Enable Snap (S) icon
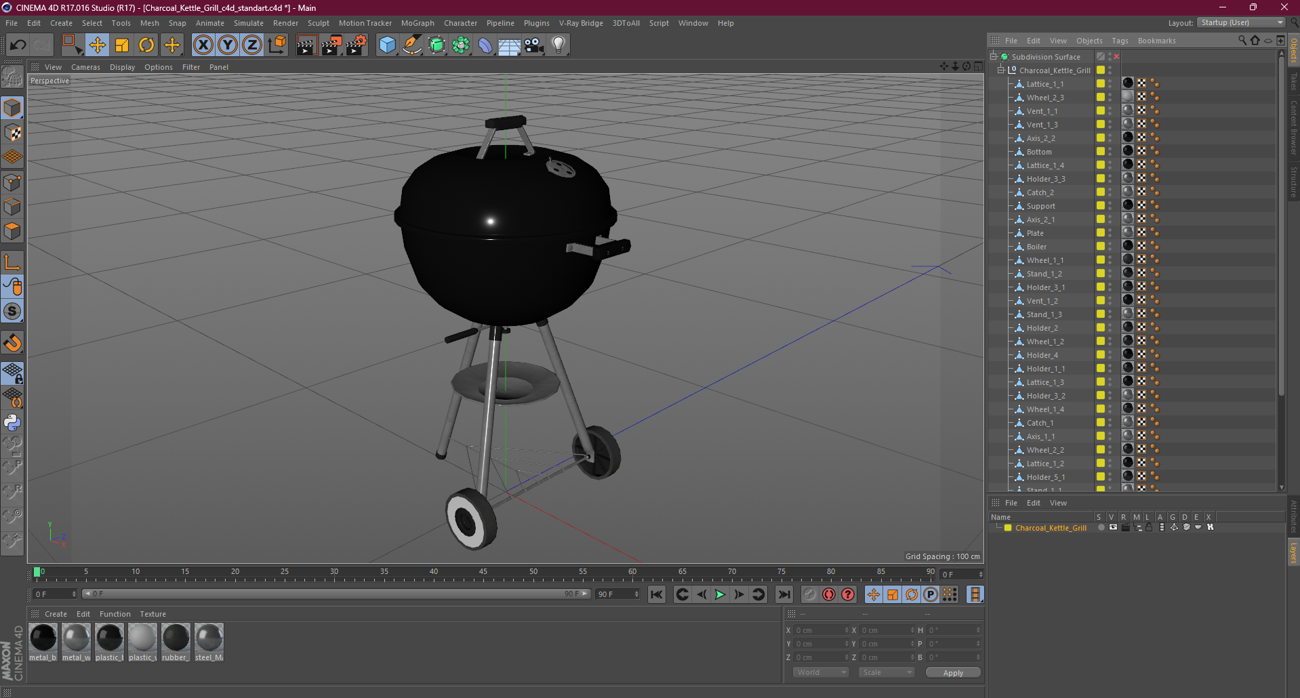 (x=12, y=311)
